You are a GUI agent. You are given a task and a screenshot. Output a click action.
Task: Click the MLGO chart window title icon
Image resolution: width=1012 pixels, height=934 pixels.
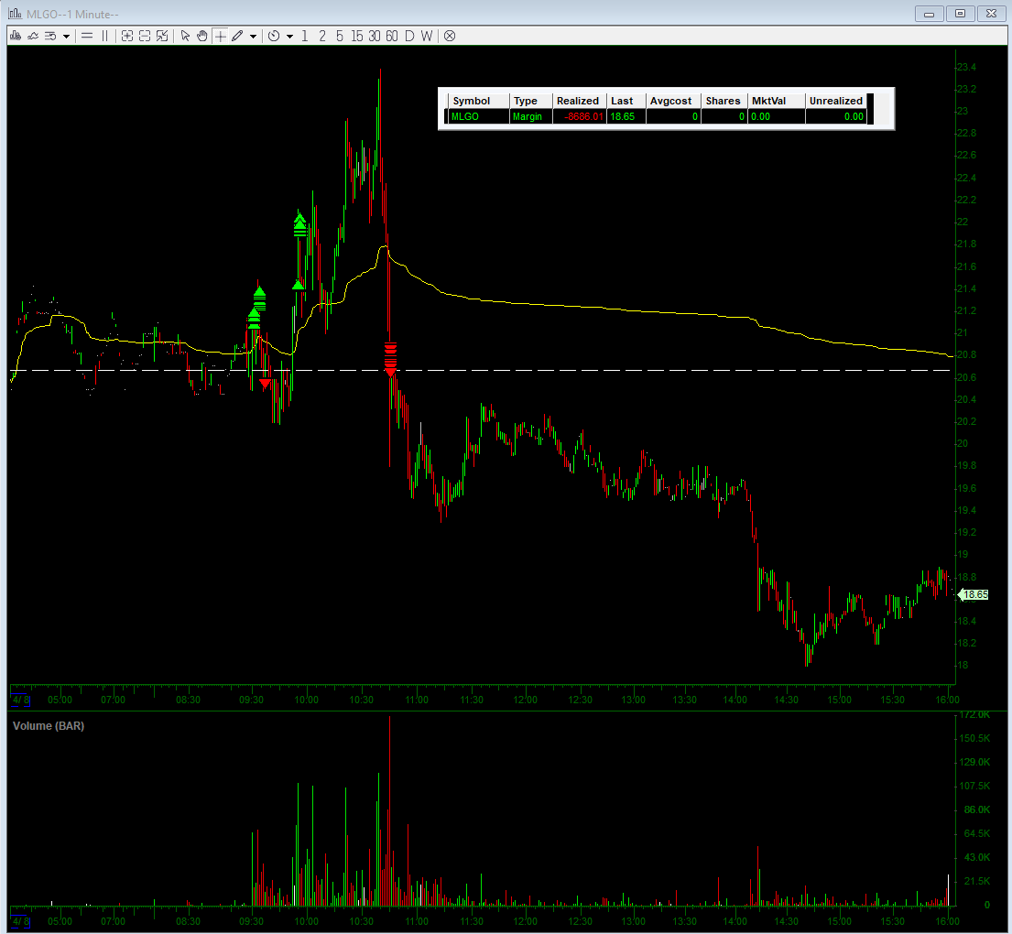(x=16, y=14)
